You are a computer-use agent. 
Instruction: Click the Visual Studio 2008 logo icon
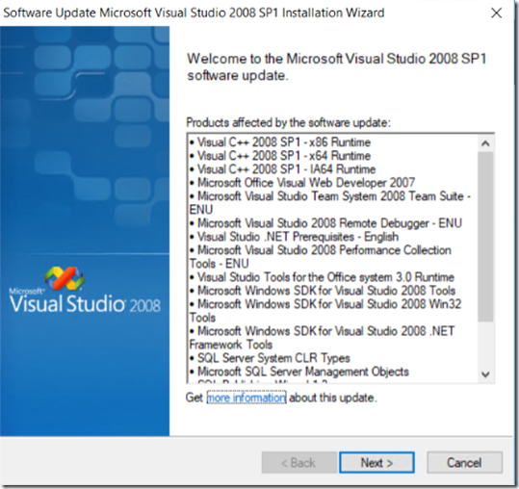click(65, 278)
